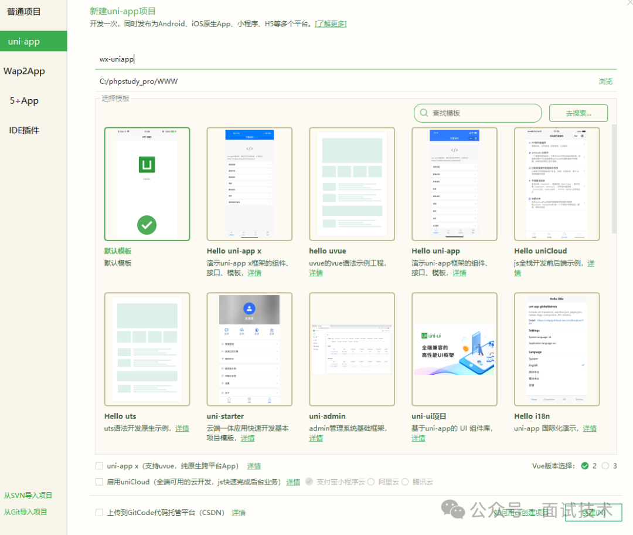Screen dimensions: 633x535
Task: Open 详情 link for Hello uniCloud
Action: coord(591,263)
